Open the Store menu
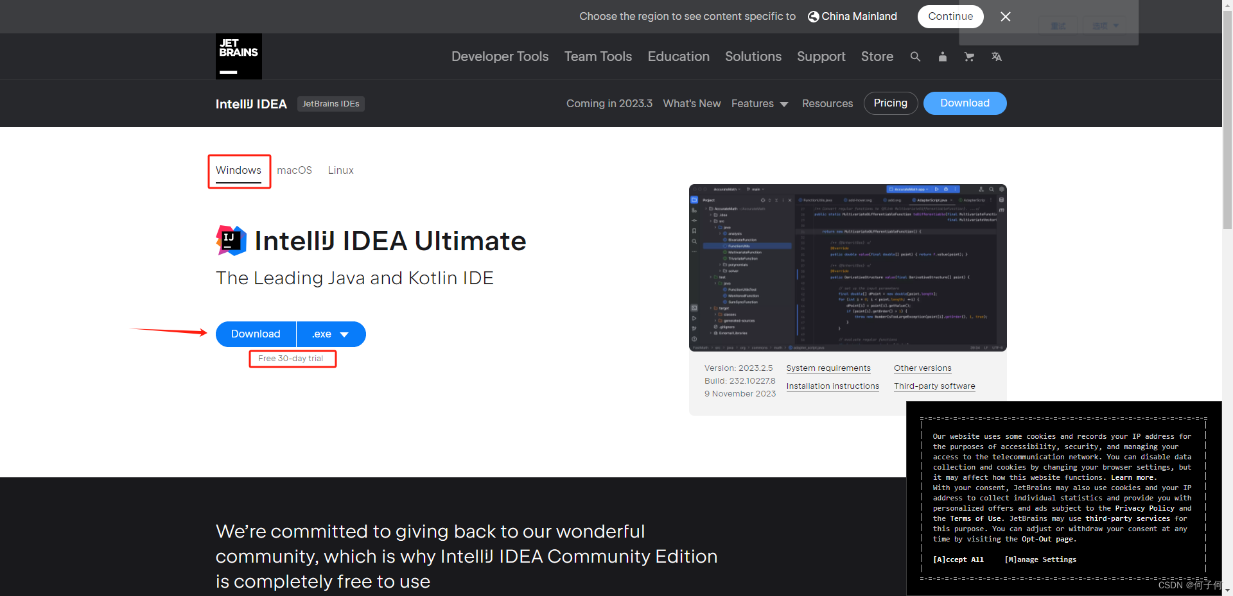This screenshot has height=596, width=1233. [877, 56]
